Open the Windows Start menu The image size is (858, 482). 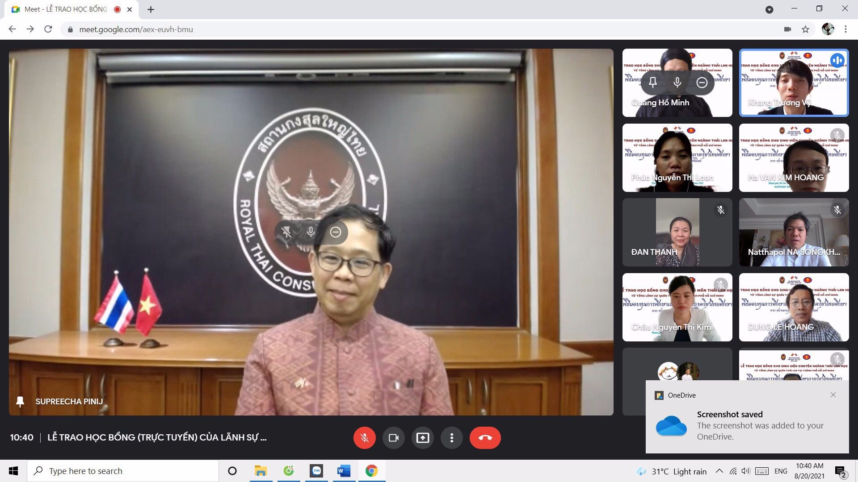[x=13, y=471]
